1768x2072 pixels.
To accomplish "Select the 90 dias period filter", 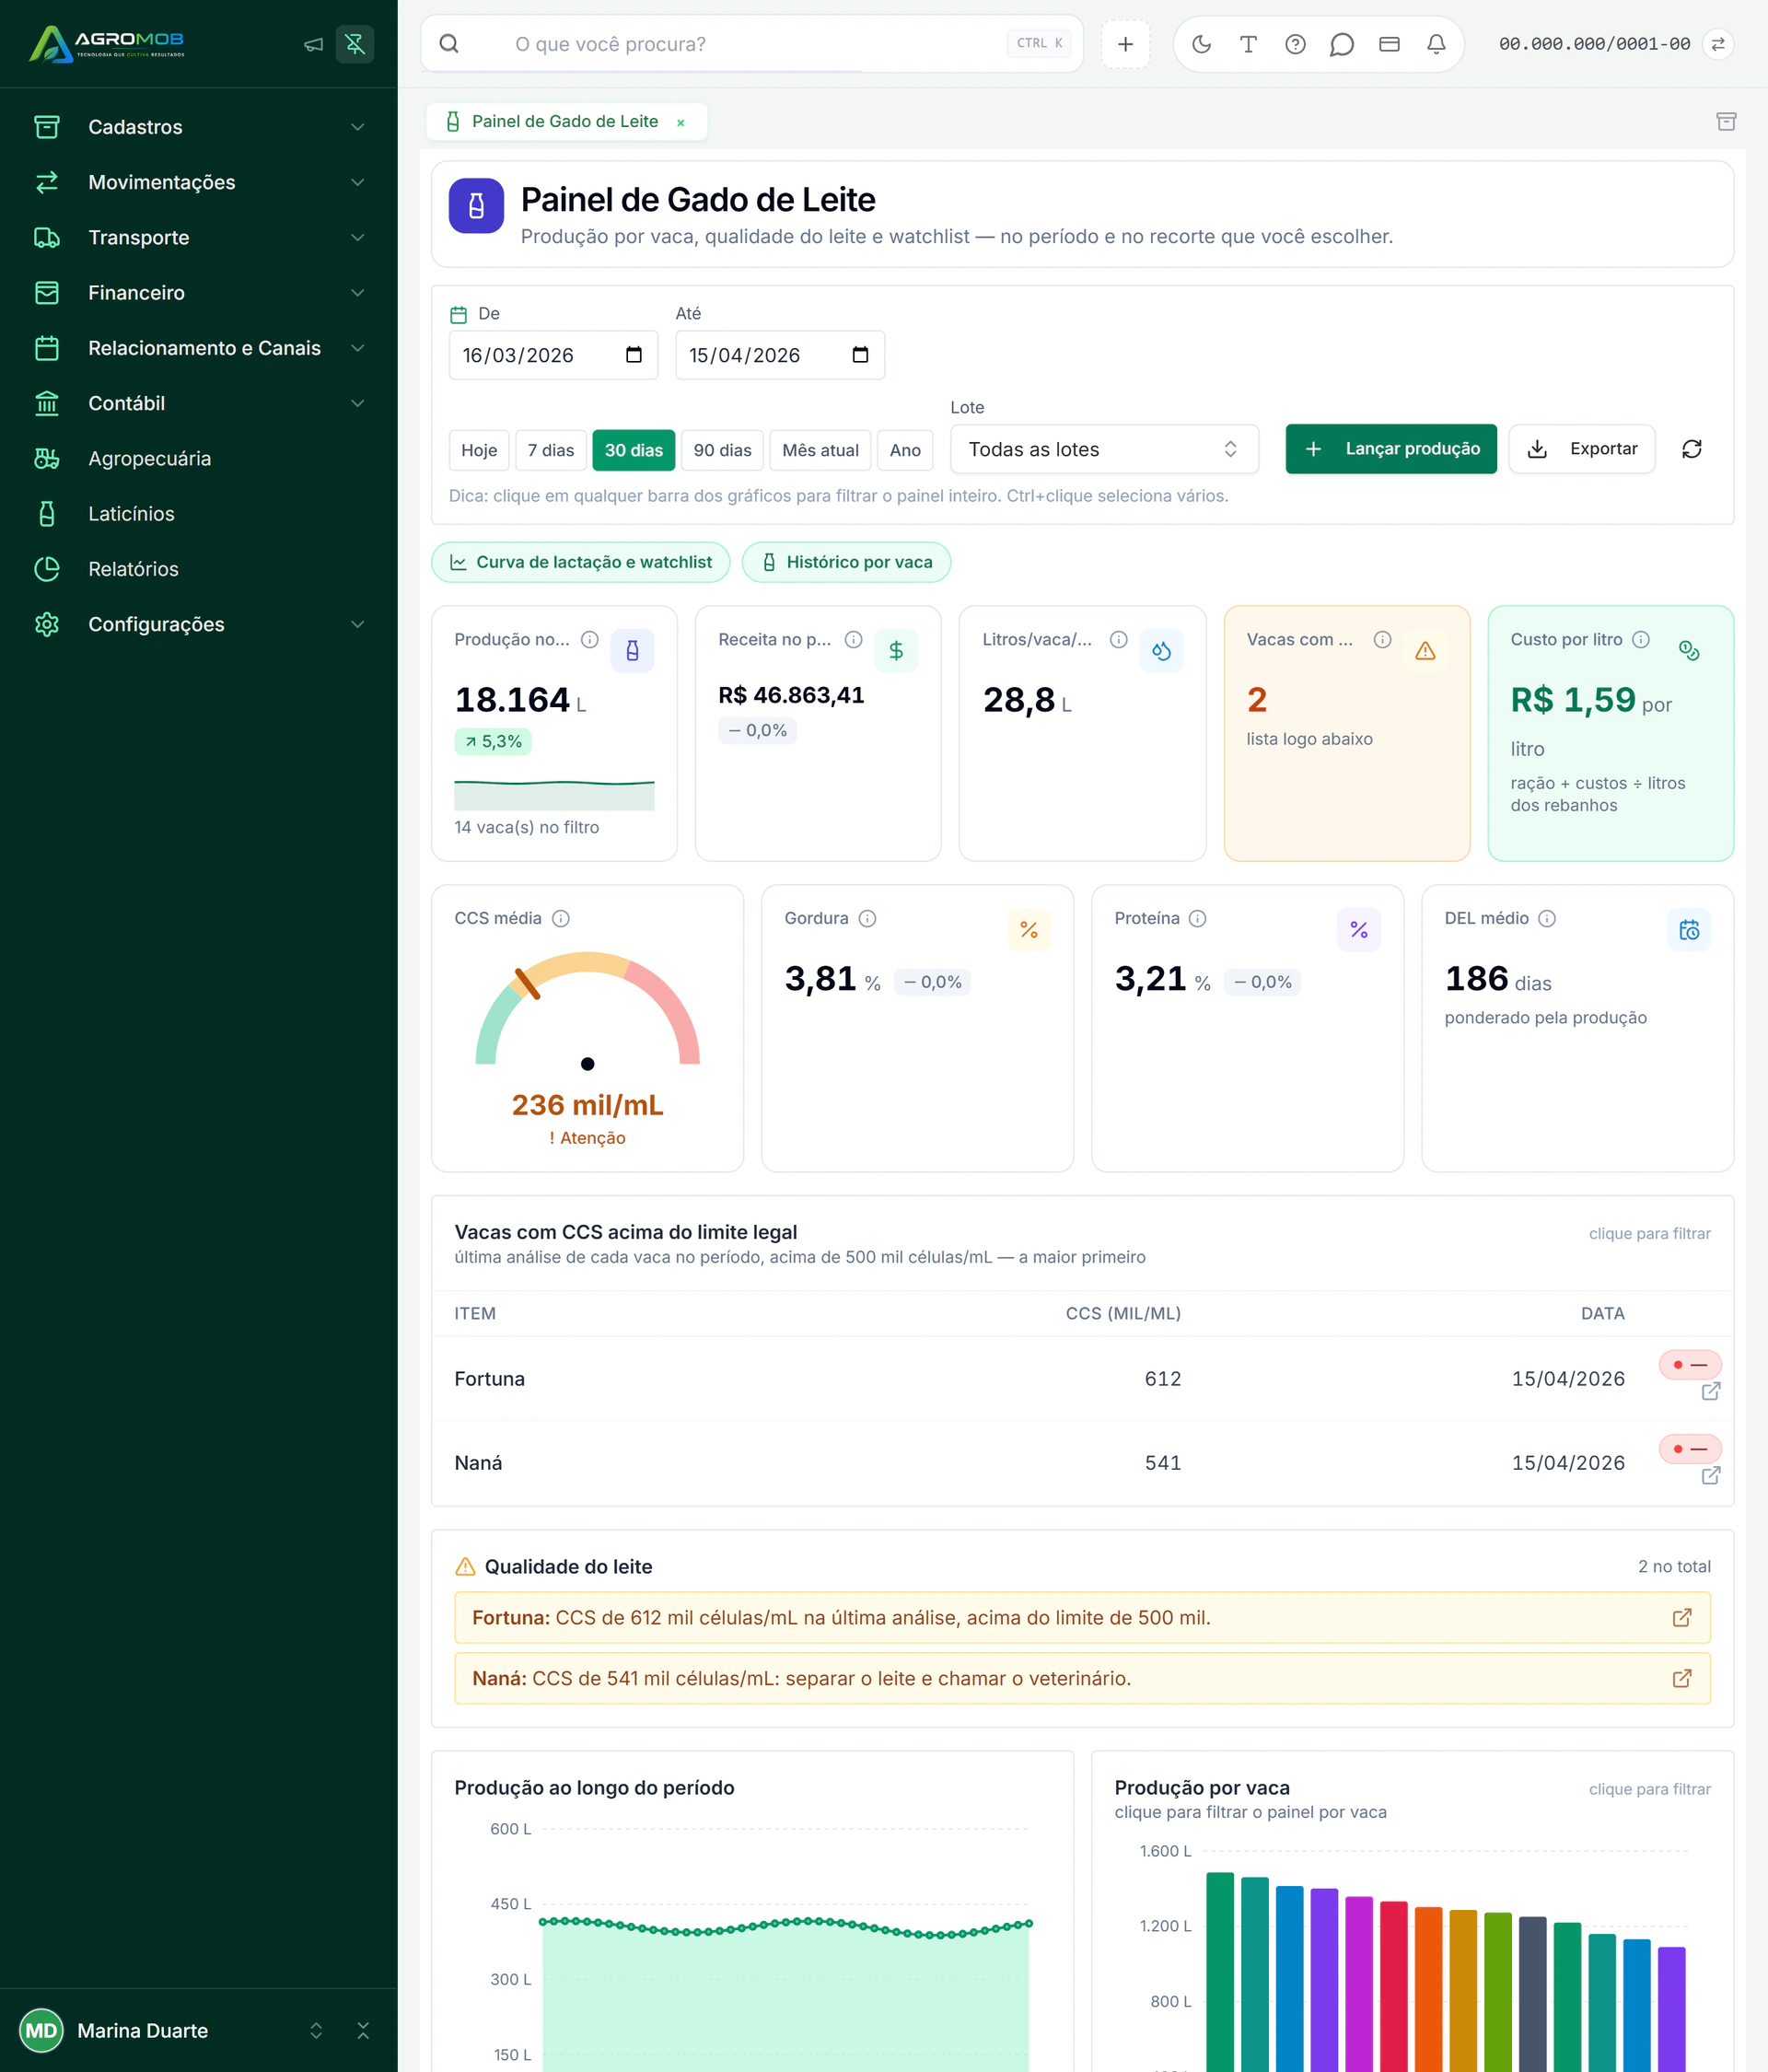I will click(722, 450).
